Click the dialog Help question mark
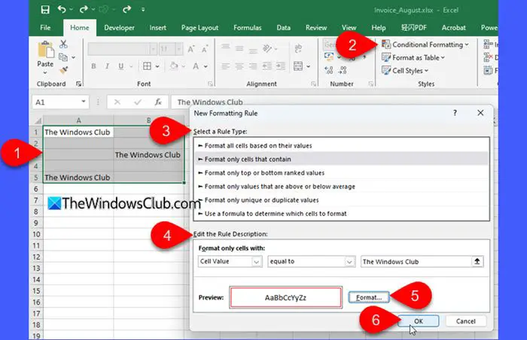527x340 pixels. click(x=455, y=113)
